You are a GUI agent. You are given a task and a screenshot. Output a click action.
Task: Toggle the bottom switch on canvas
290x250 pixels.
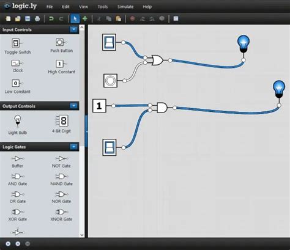point(110,147)
